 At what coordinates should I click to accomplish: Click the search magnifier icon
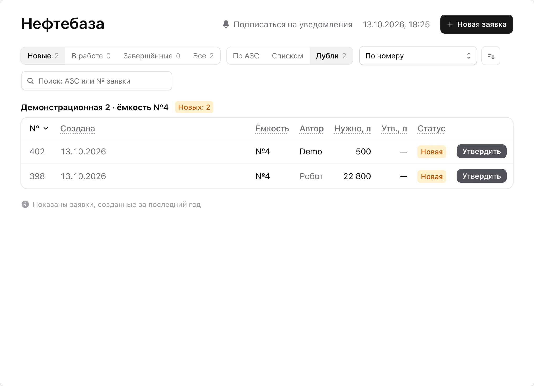coord(30,81)
